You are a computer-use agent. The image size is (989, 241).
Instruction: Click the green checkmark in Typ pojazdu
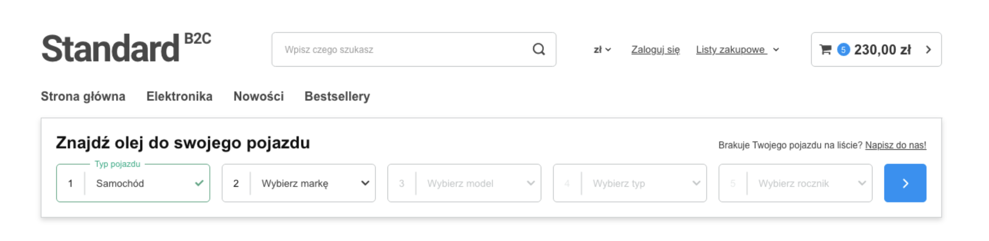coord(199,183)
